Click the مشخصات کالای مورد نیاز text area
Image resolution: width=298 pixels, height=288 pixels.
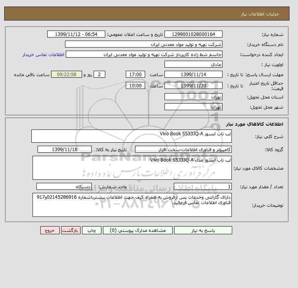pos(132,168)
